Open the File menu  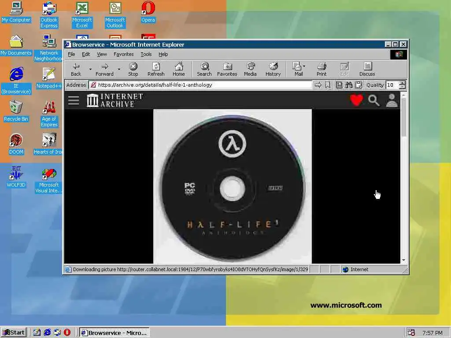coord(71,54)
